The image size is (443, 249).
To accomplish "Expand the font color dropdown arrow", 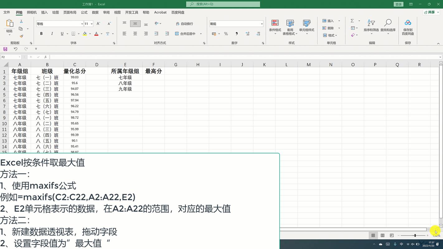I will [x=101, y=34].
